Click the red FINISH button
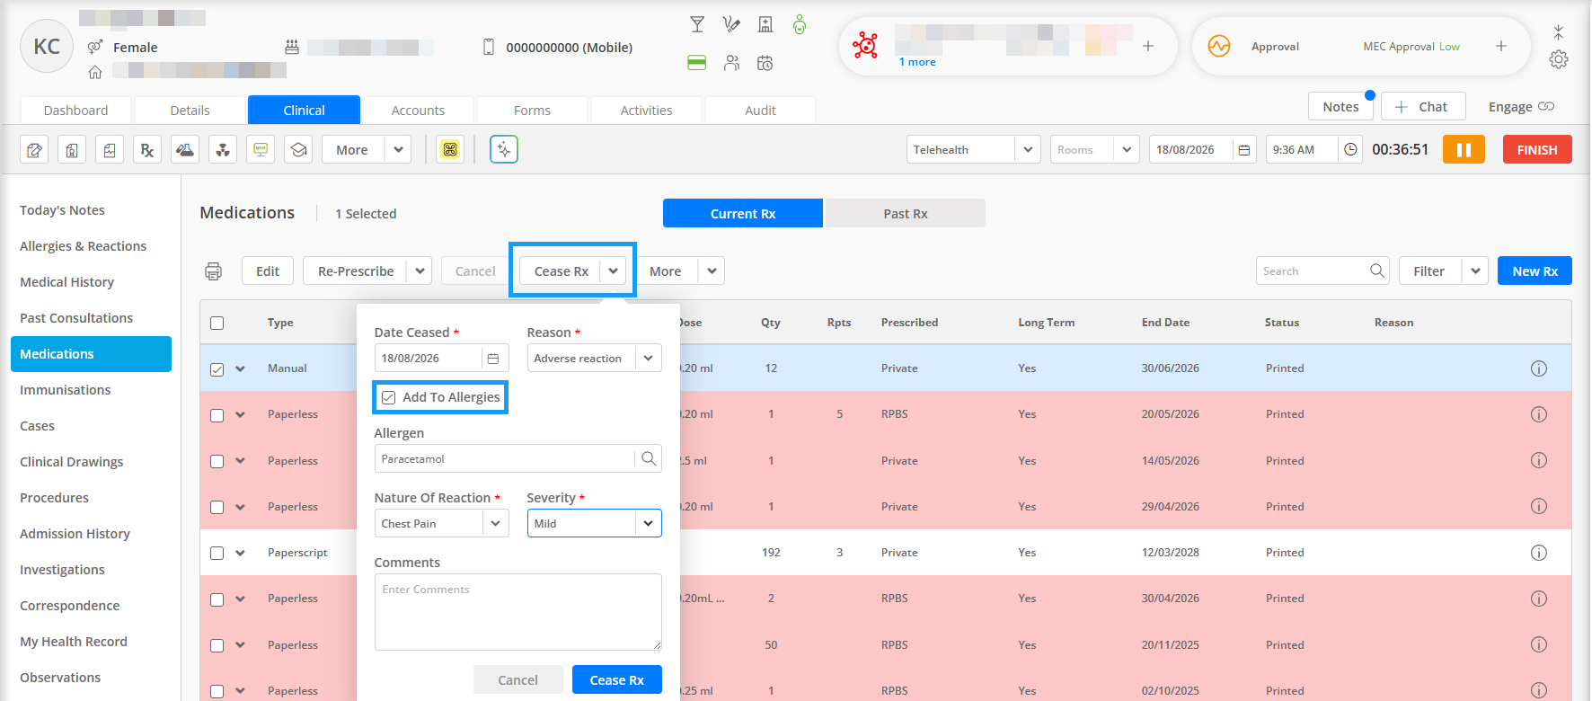Image resolution: width=1592 pixels, height=701 pixels. [1537, 149]
